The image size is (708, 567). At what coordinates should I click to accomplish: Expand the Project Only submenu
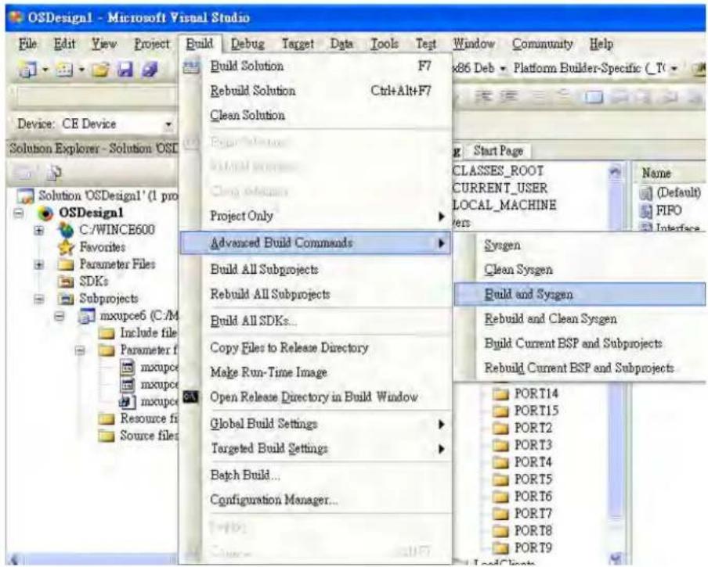pos(316,216)
